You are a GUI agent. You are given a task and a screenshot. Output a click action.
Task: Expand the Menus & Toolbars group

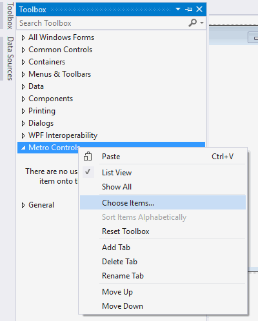[23, 74]
